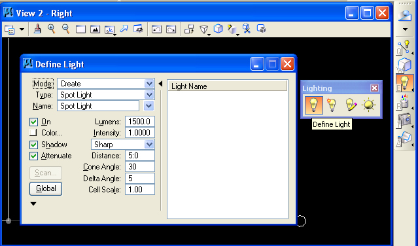Open the Name dropdown arrow

point(148,106)
